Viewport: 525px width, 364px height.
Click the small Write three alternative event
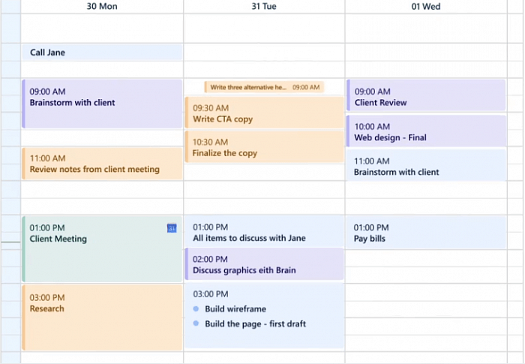click(x=264, y=87)
